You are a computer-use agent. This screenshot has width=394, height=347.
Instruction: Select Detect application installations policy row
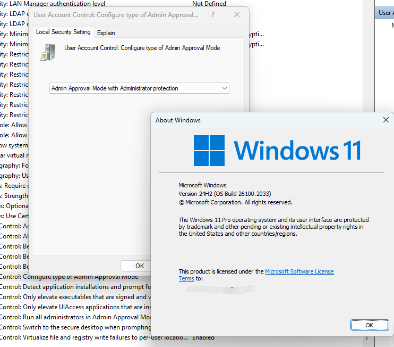(75, 287)
